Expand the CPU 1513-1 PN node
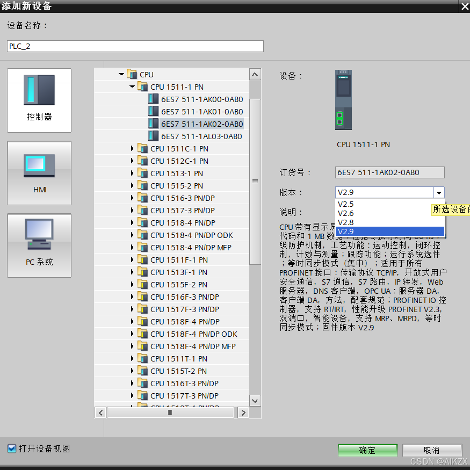The image size is (470, 470). coord(132,173)
